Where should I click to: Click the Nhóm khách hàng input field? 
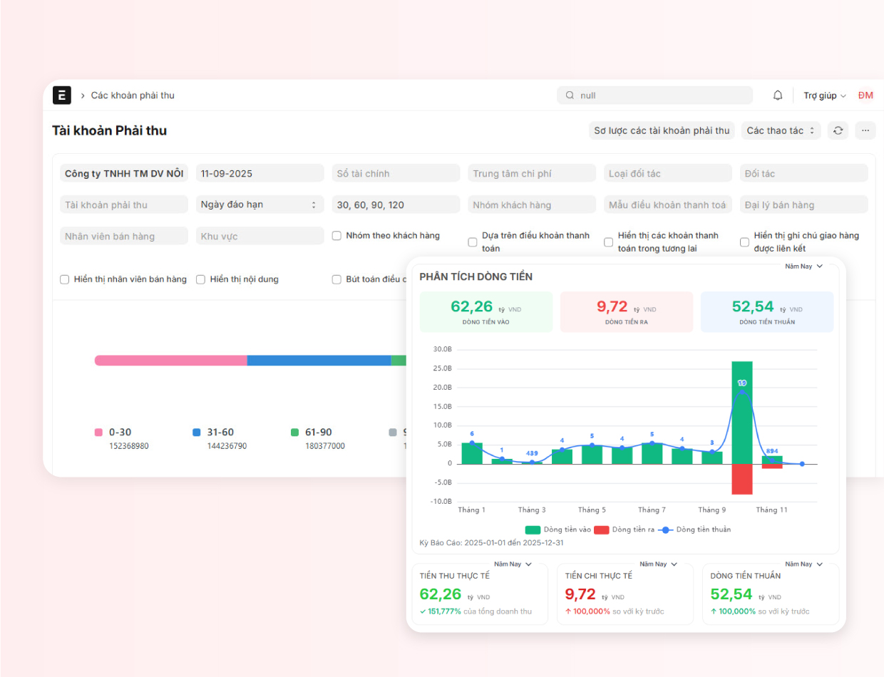pyautogui.click(x=532, y=205)
